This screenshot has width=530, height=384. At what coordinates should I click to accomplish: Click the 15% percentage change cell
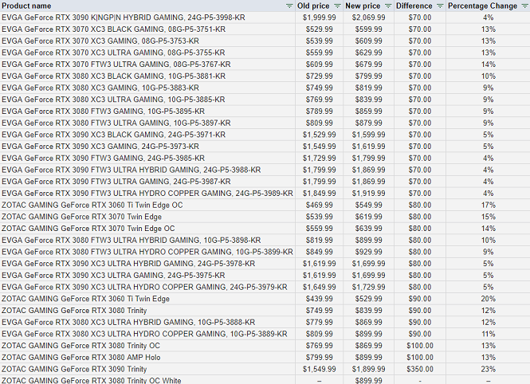pyautogui.click(x=488, y=217)
